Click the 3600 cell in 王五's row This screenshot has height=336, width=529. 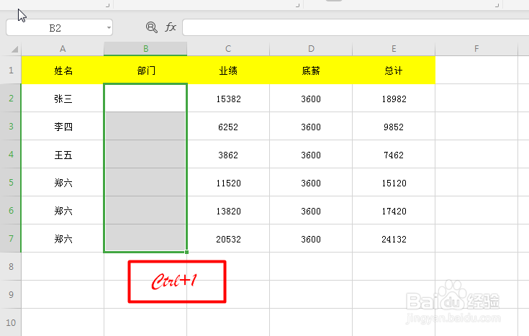[311, 154]
